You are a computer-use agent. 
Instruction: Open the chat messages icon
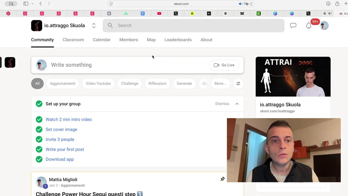click(293, 26)
